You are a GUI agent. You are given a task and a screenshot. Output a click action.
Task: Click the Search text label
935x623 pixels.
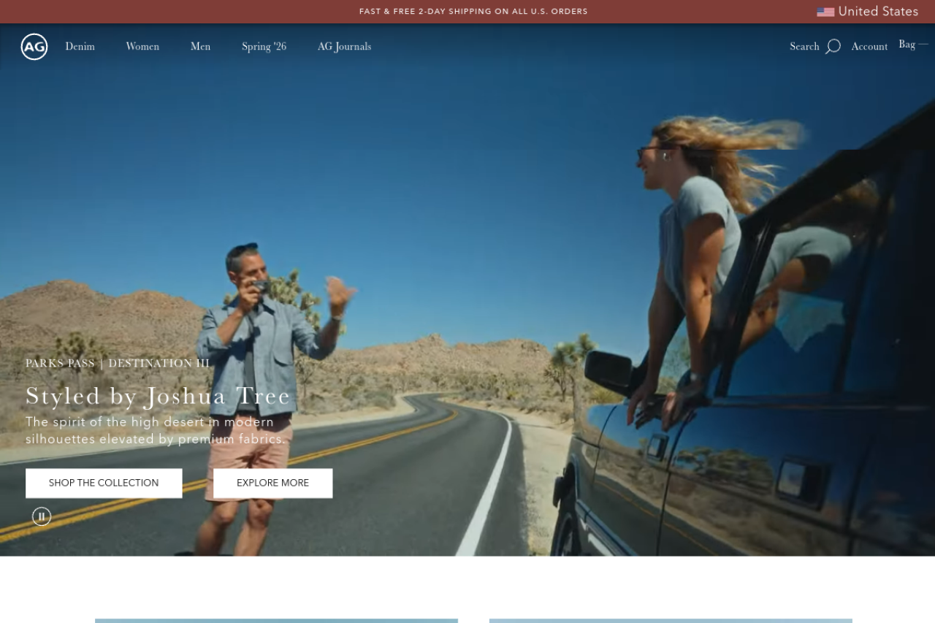click(804, 47)
